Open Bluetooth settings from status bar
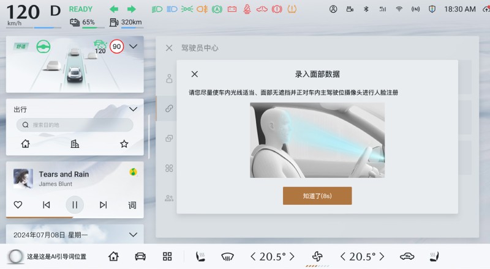 pyautogui.click(x=366, y=9)
